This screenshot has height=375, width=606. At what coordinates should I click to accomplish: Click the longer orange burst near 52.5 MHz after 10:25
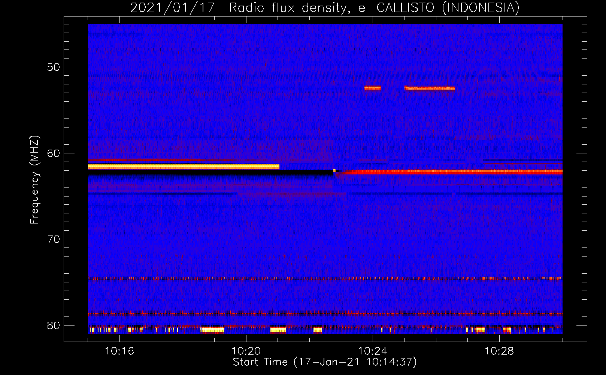coord(430,88)
